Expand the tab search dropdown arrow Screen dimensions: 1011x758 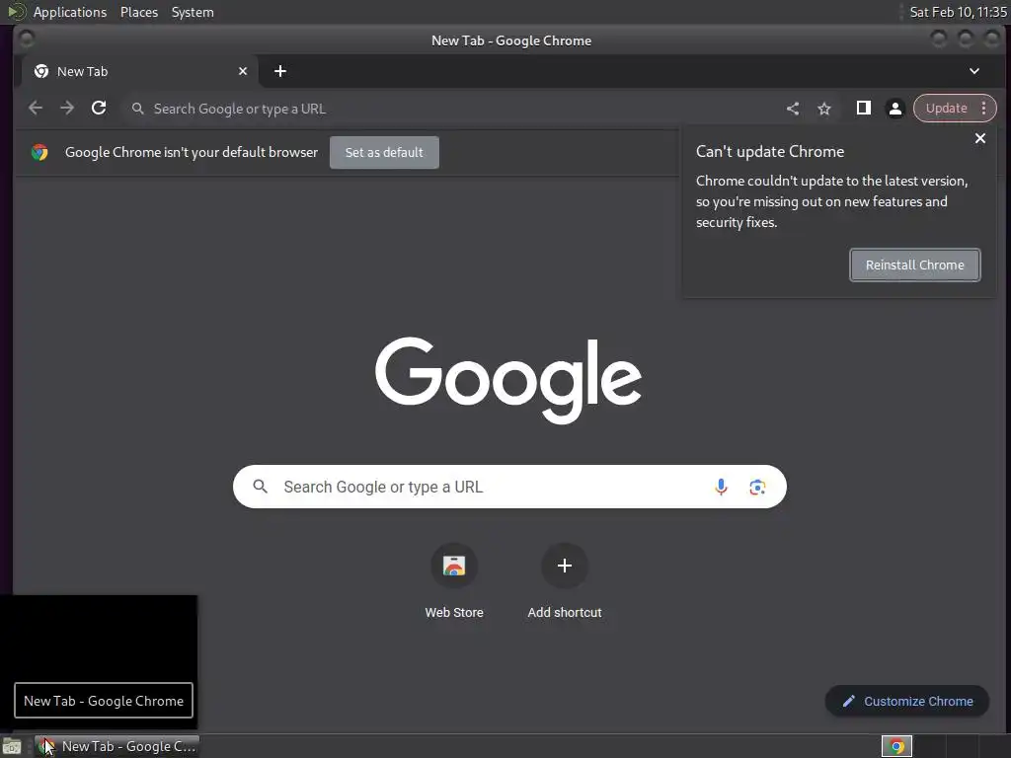(974, 71)
